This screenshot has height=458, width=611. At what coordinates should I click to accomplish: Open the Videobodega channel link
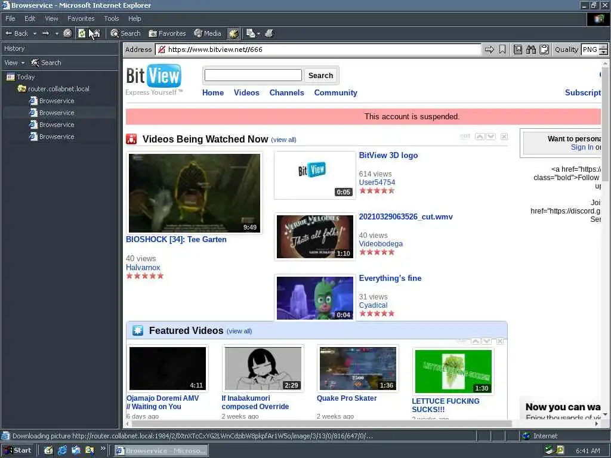(381, 244)
